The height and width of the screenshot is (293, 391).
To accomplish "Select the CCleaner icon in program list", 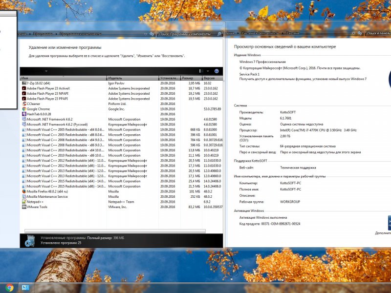I will (x=24, y=104).
